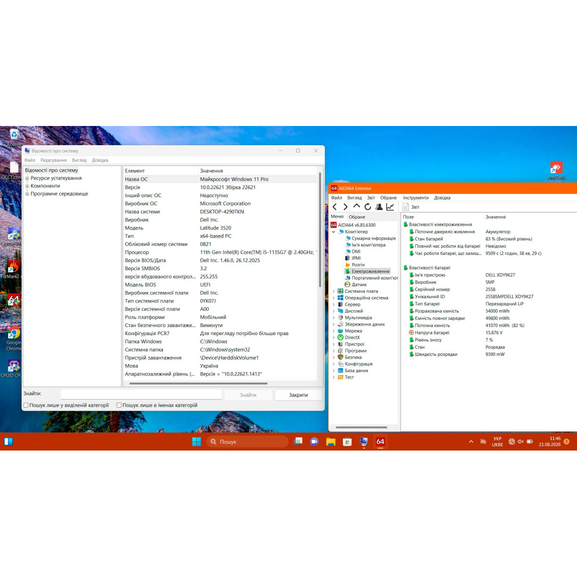Click the Windows Start button
The image size is (577, 577).
[x=197, y=441]
